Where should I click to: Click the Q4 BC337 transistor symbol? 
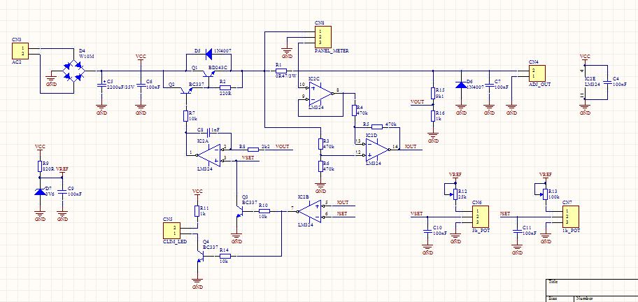[x=200, y=258]
